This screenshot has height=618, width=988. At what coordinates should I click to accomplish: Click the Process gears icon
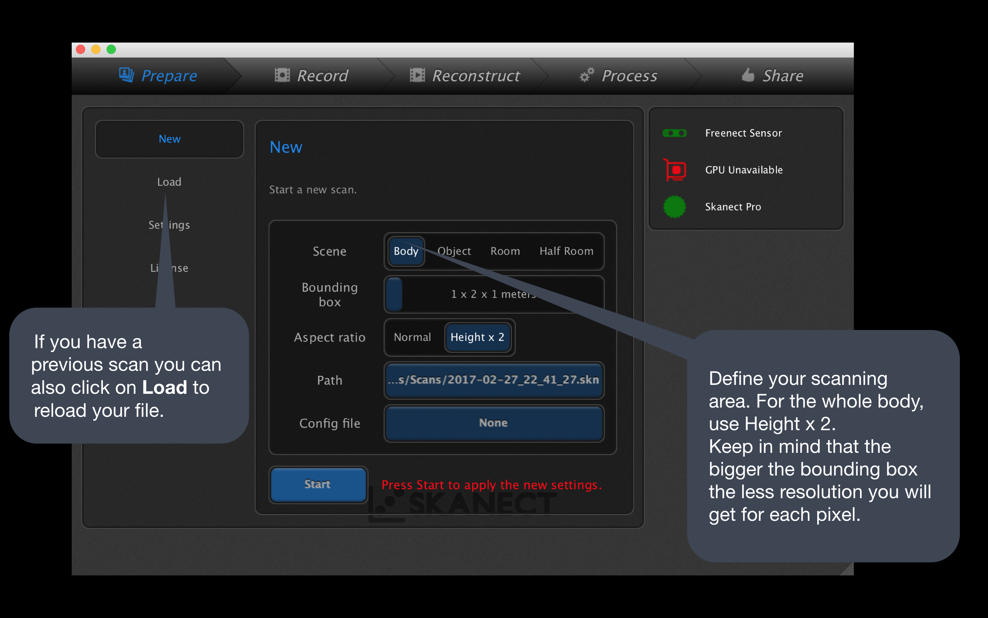click(587, 75)
